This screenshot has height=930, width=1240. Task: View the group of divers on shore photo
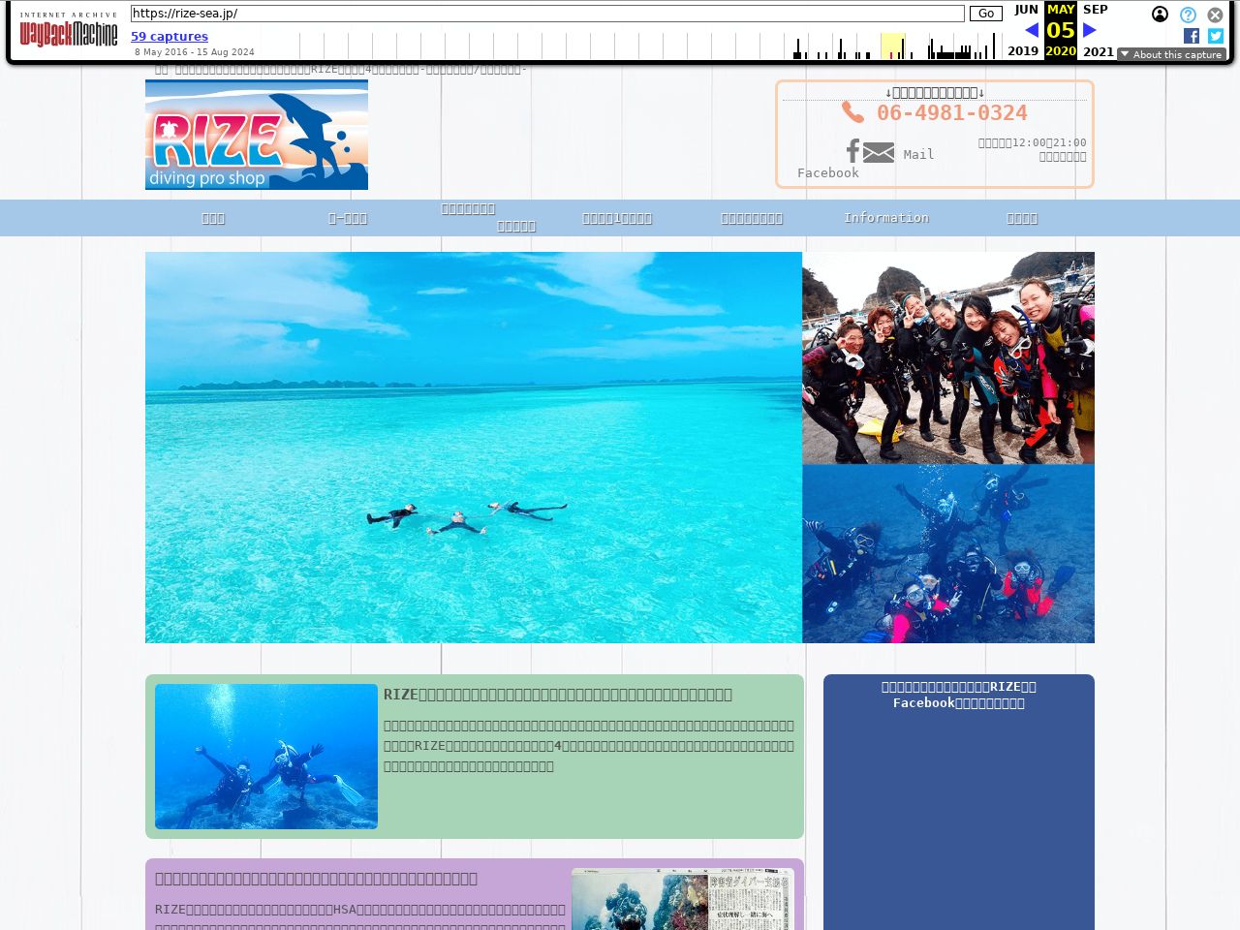(948, 357)
